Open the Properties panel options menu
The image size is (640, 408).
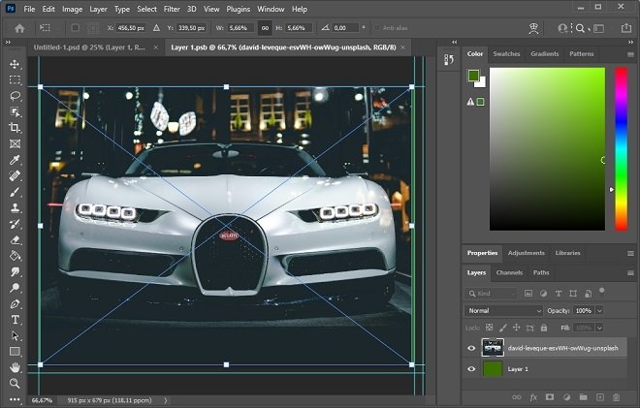630,253
